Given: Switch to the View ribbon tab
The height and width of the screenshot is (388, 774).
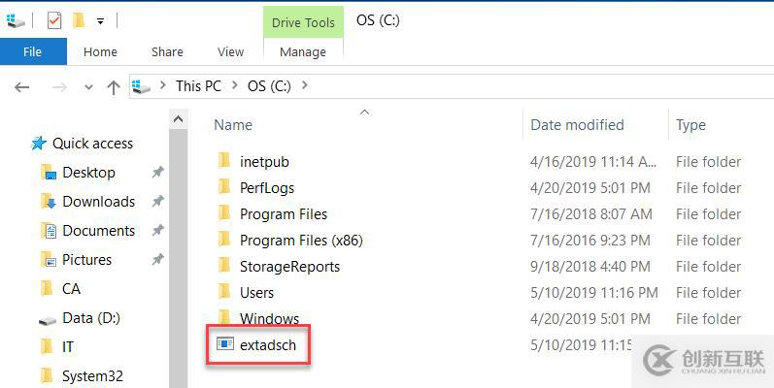Looking at the screenshot, I should (x=230, y=51).
